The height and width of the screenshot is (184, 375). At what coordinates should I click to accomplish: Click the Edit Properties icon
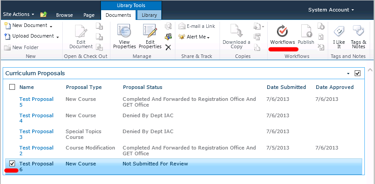pos(150,35)
